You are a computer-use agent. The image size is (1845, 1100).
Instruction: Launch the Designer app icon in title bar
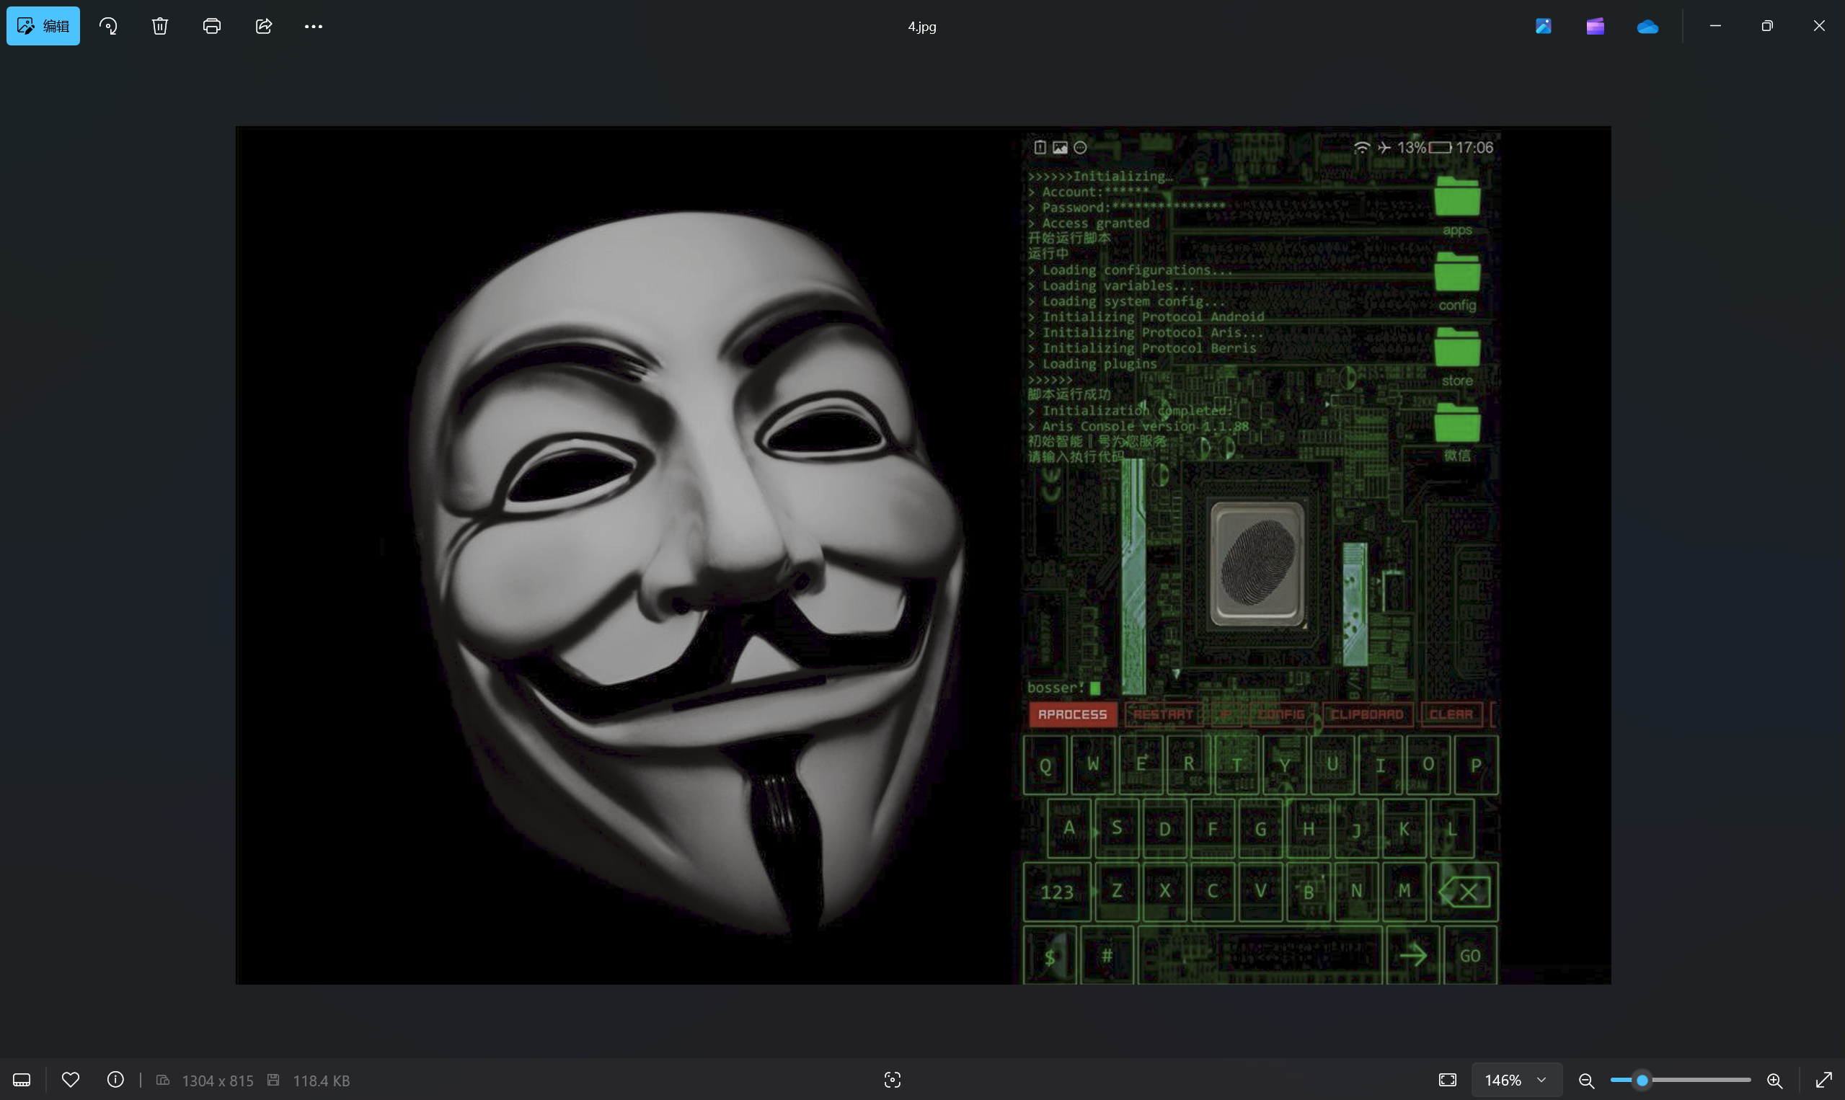[1544, 26]
